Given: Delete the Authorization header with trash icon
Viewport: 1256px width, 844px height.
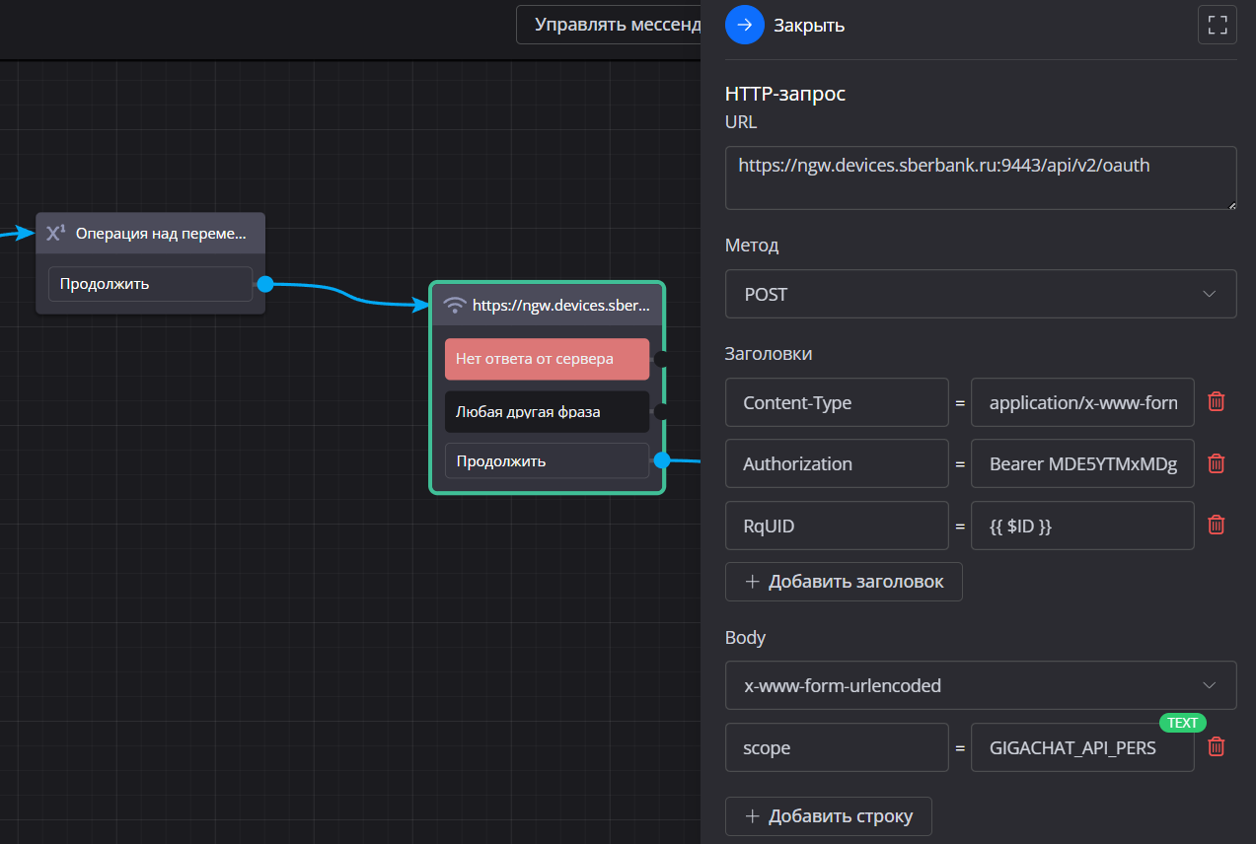Looking at the screenshot, I should point(1217,463).
